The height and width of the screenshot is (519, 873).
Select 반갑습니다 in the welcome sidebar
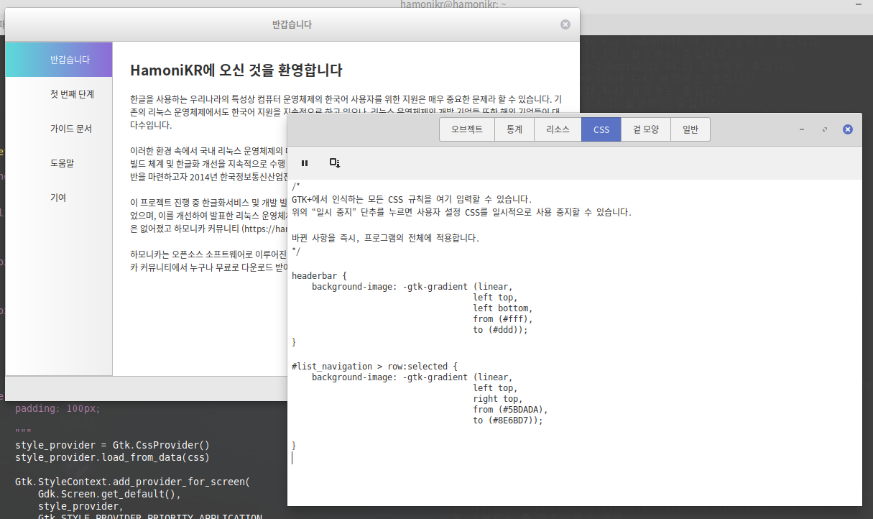pyautogui.click(x=59, y=60)
